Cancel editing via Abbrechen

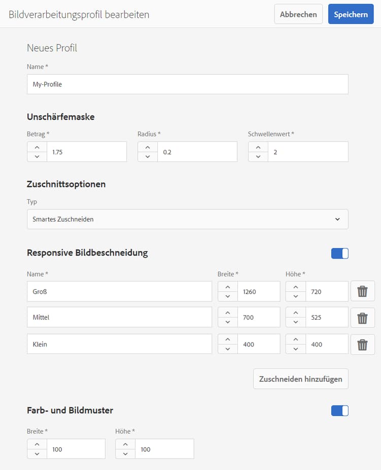298,14
